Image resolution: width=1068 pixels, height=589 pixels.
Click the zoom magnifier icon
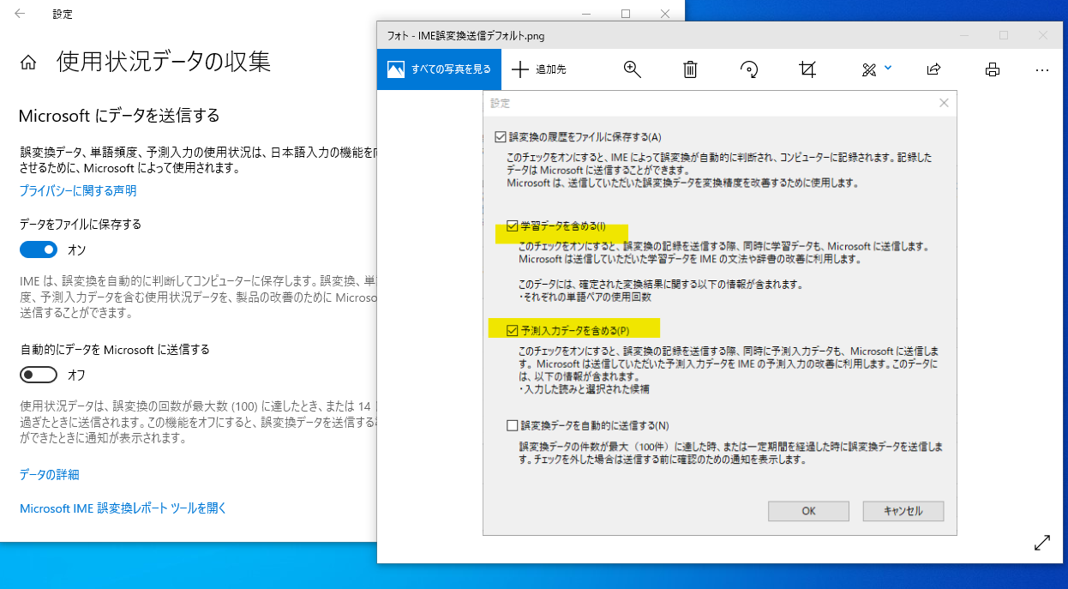click(x=632, y=69)
